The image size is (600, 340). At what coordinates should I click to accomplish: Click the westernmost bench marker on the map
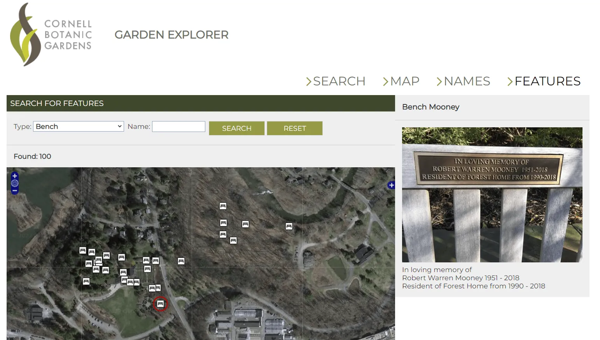click(x=82, y=250)
